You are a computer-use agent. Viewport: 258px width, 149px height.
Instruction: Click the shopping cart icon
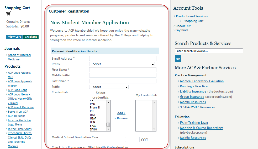point(8,13)
